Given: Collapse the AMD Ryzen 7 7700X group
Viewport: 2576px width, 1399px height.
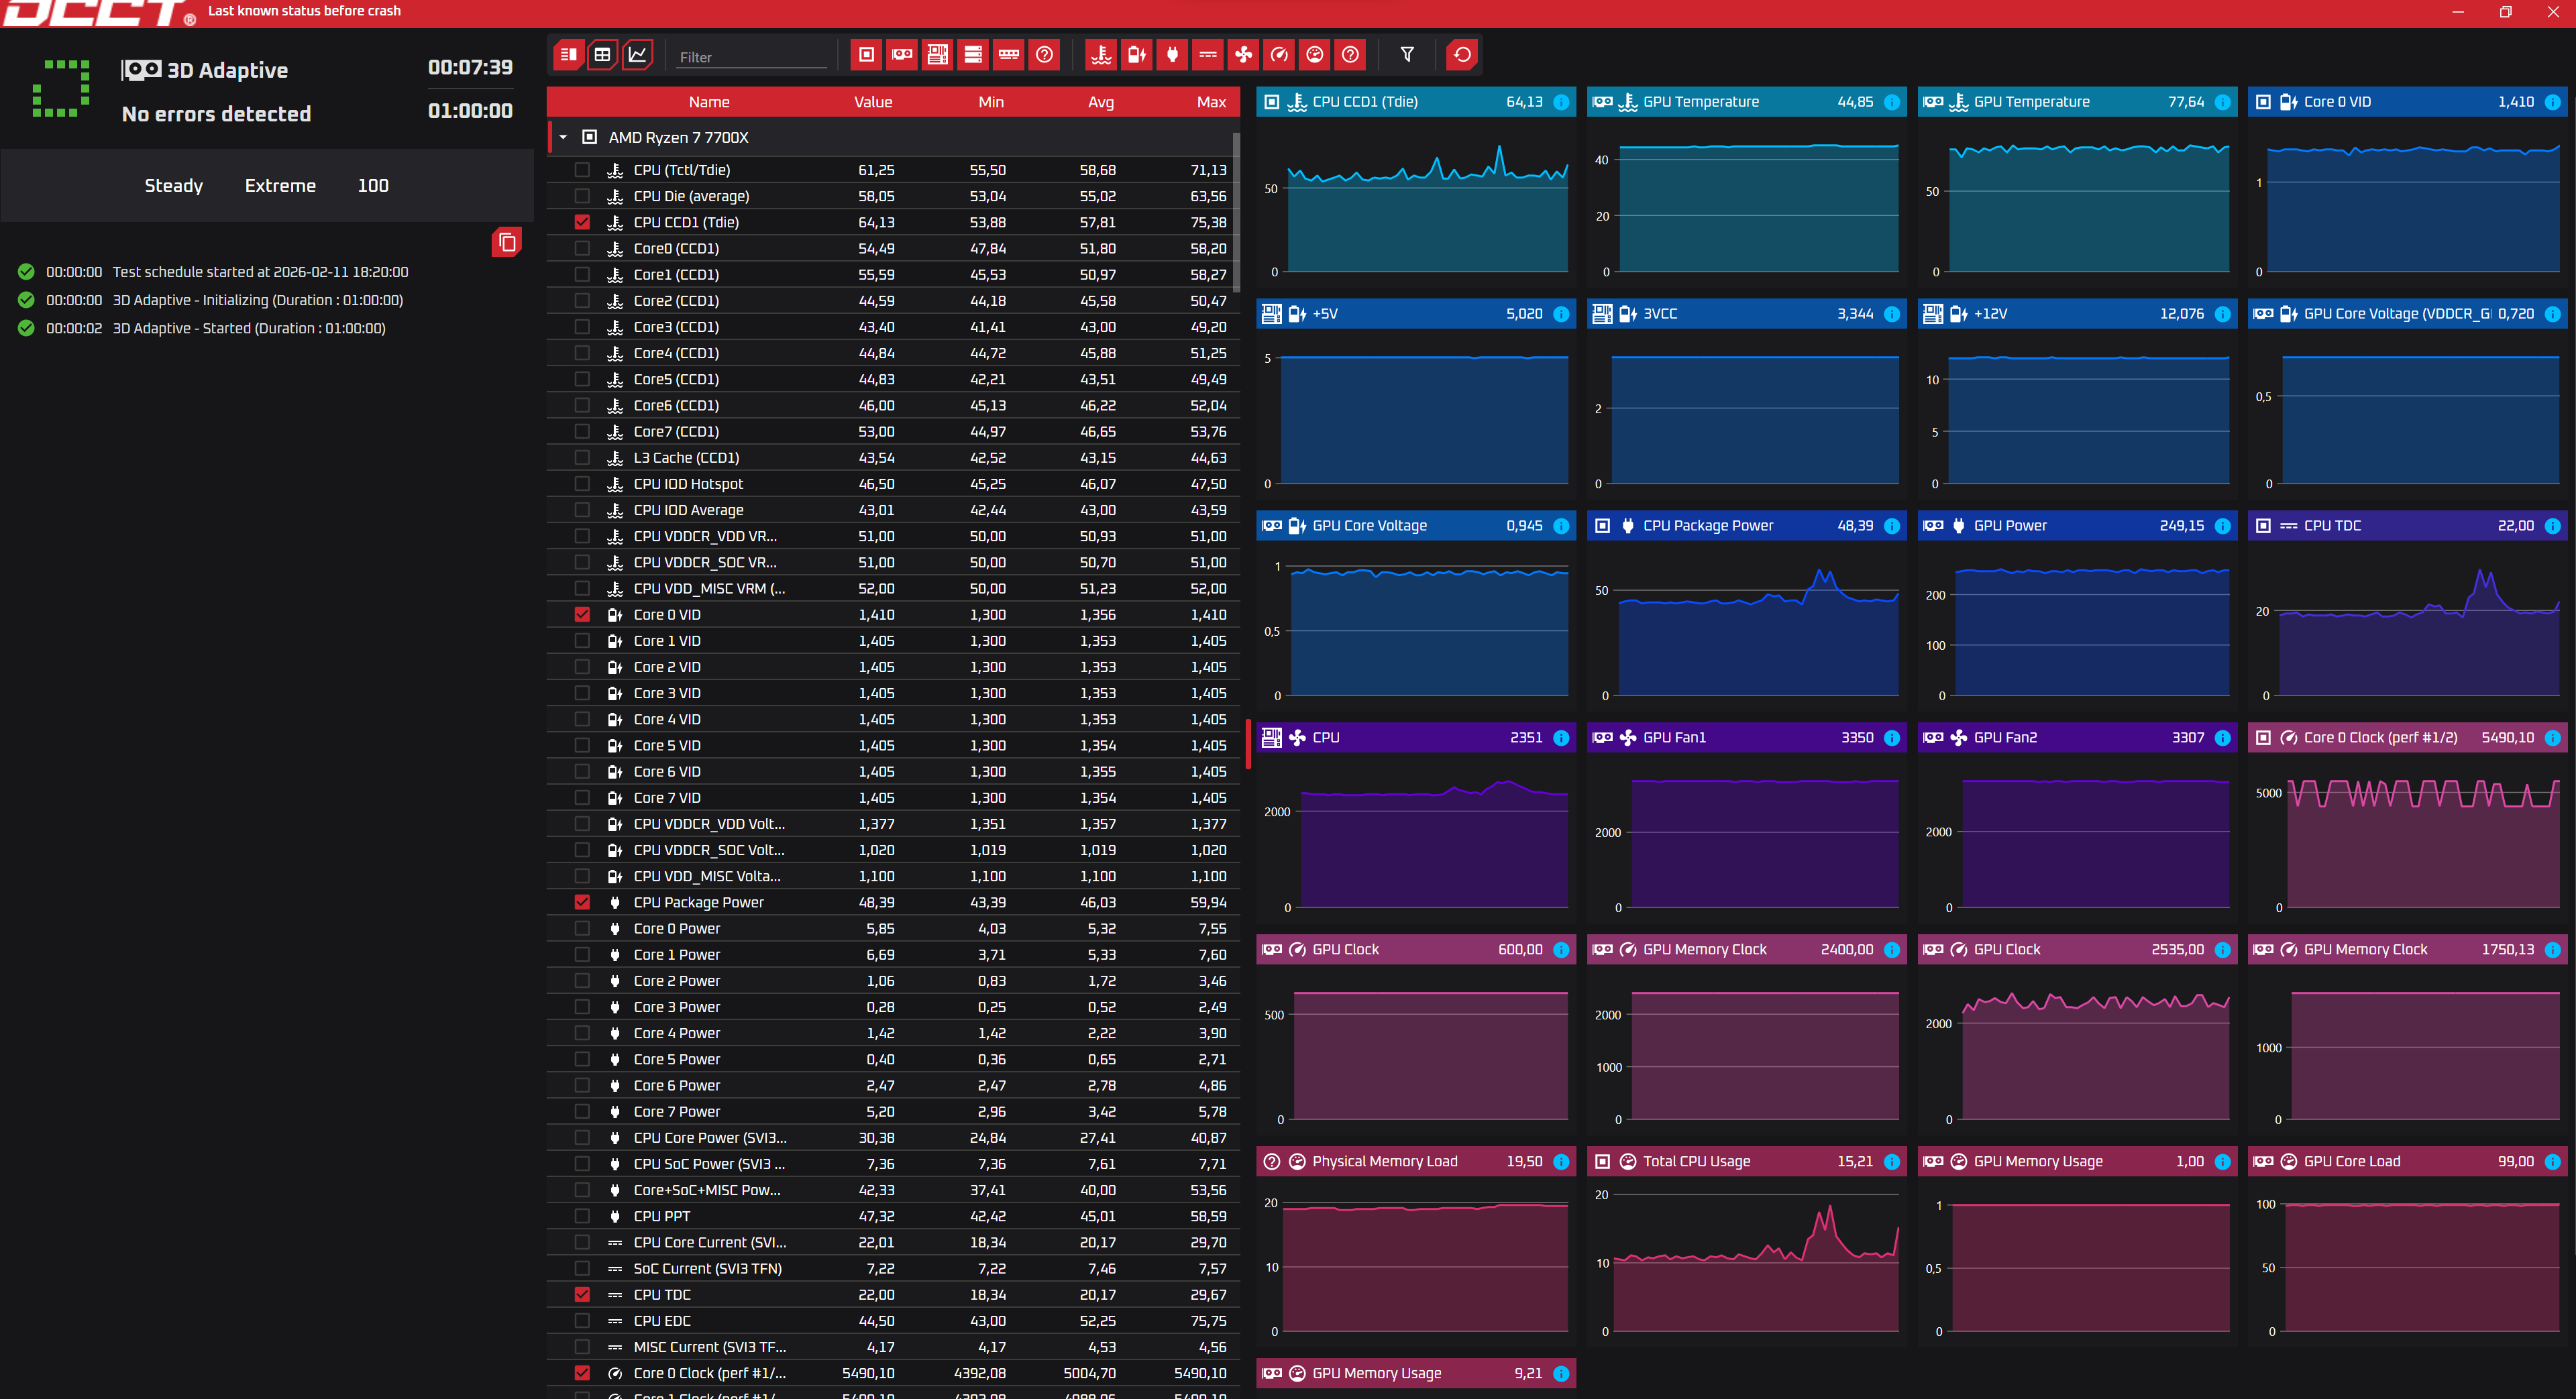Looking at the screenshot, I should coord(563,138).
